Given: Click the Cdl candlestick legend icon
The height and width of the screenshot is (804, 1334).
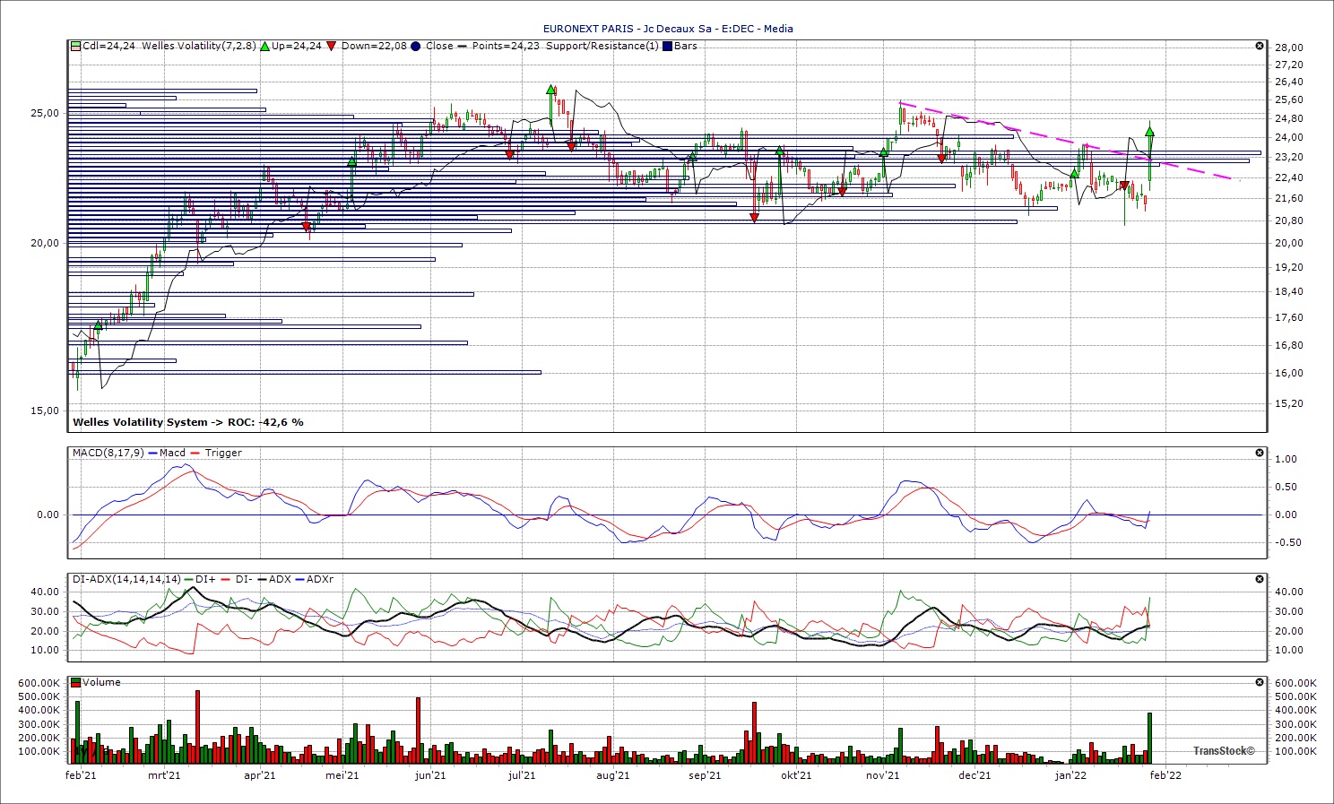Looking at the screenshot, I should 76,46.
